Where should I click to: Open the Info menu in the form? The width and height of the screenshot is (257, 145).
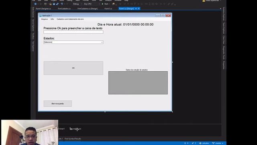click(x=52, y=19)
